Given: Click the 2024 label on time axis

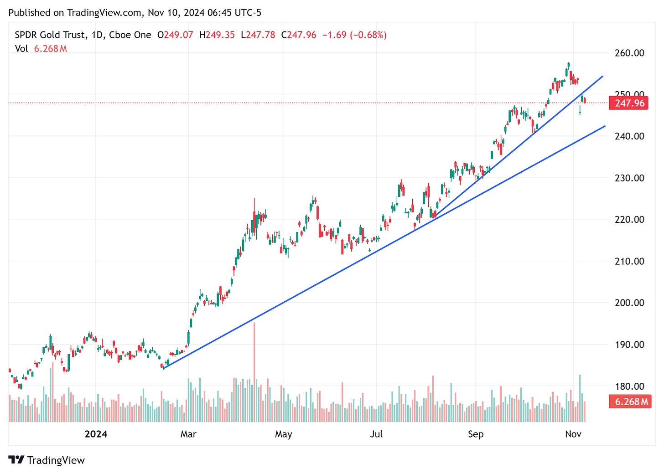Looking at the screenshot, I should click(95, 434).
